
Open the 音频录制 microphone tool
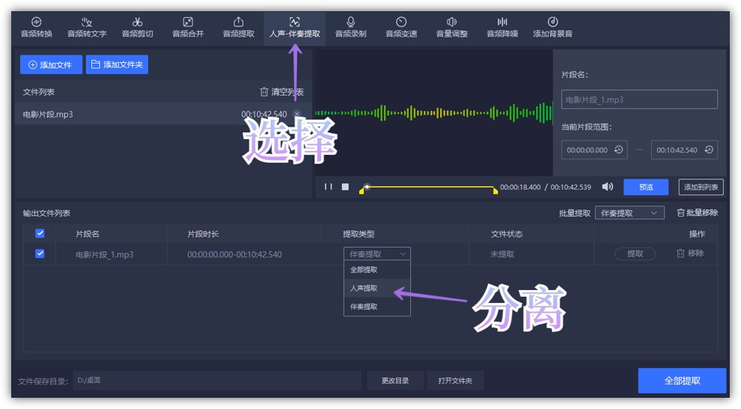point(350,28)
